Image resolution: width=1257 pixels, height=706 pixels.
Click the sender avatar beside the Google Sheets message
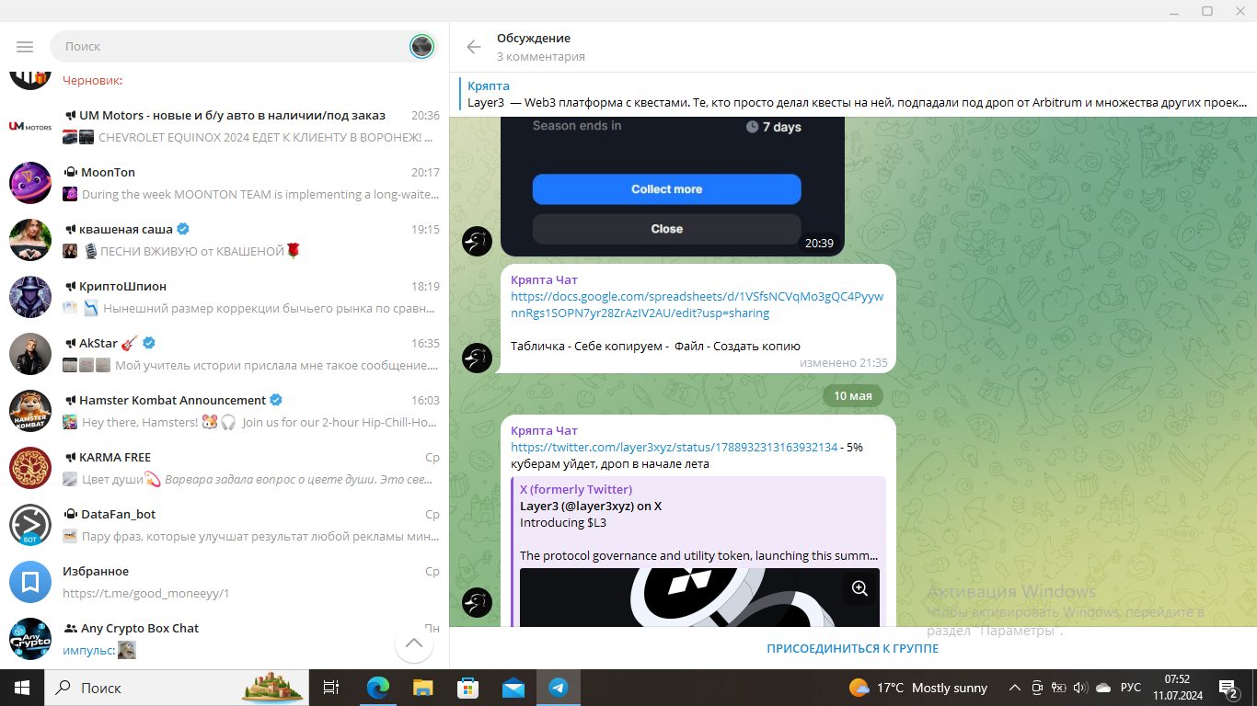tap(477, 358)
